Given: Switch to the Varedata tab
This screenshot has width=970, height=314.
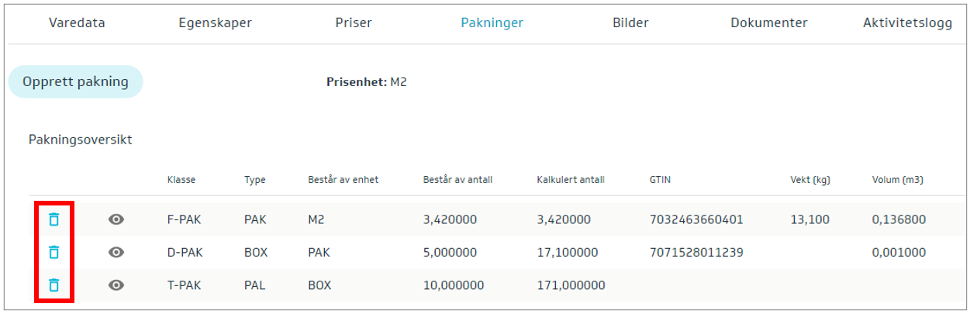Looking at the screenshot, I should tap(77, 22).
